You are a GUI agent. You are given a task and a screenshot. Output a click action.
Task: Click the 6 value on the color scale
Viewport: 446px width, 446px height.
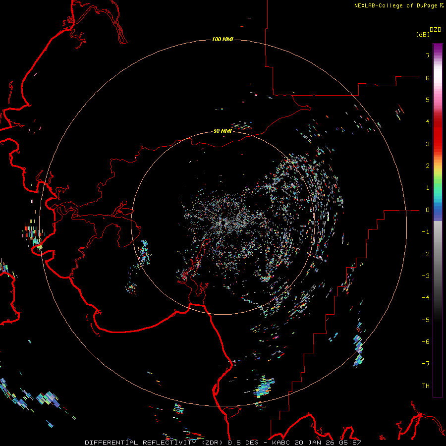click(428, 78)
